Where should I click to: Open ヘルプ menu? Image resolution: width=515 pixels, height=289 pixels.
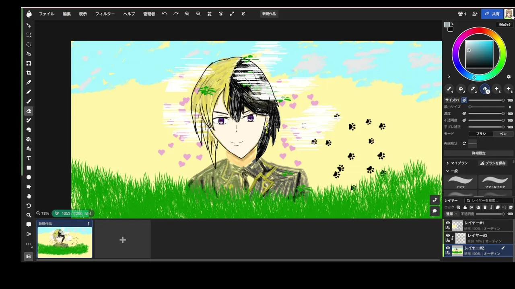coord(129,14)
